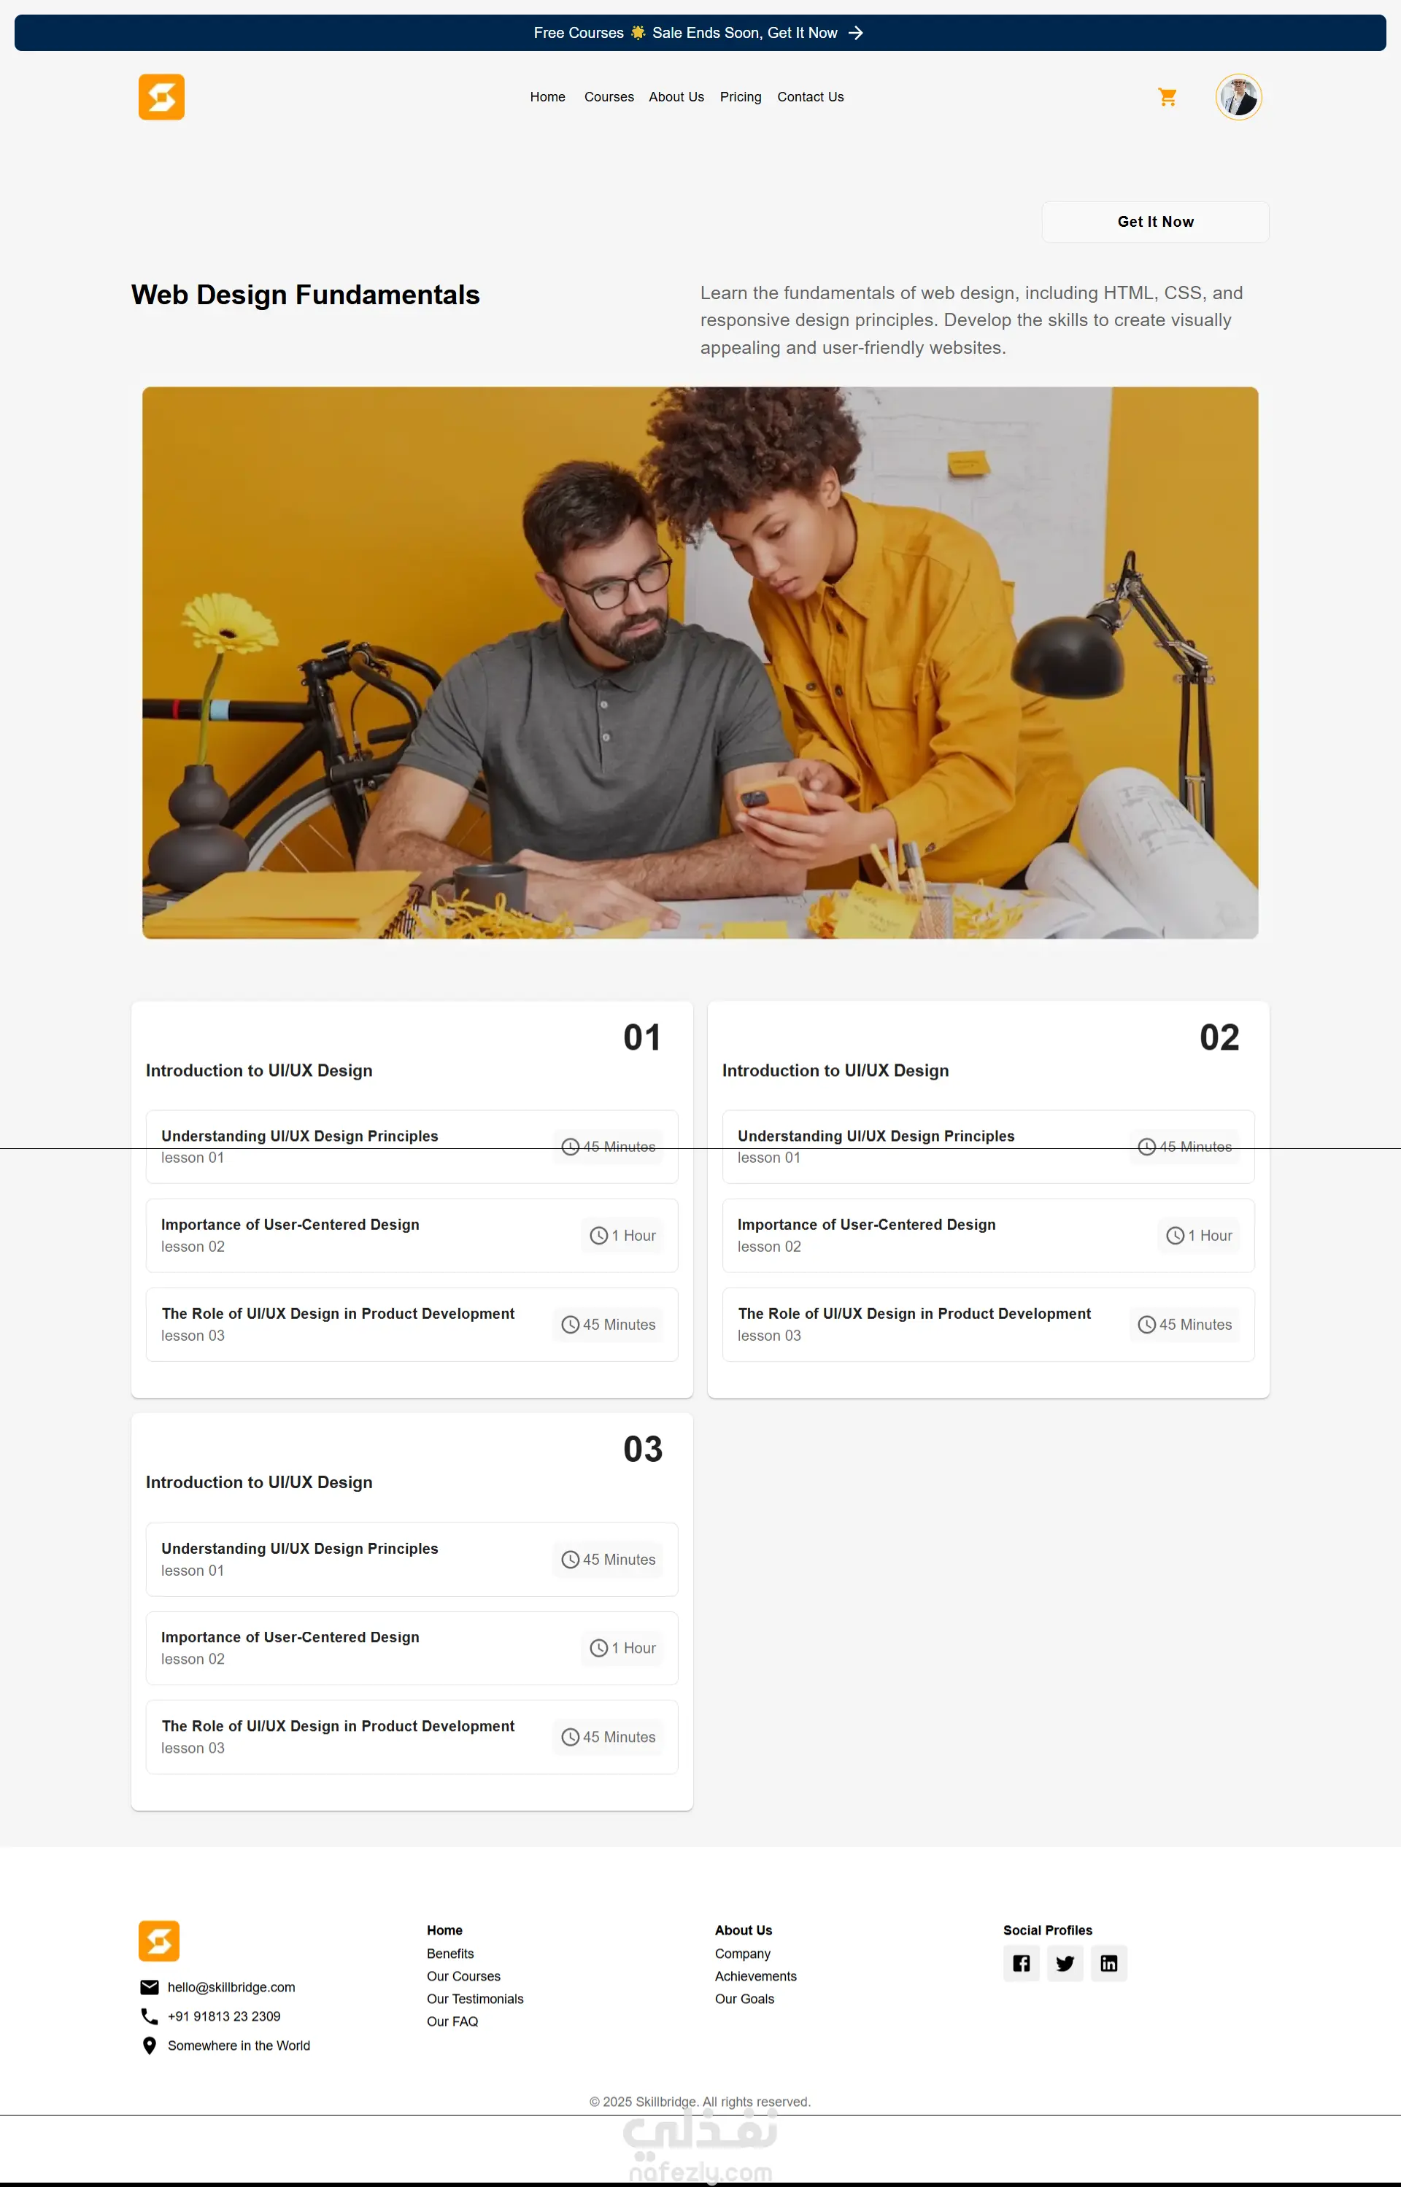The height and width of the screenshot is (2187, 1401).
Task: Click the phone icon in footer
Action: coord(149,2016)
